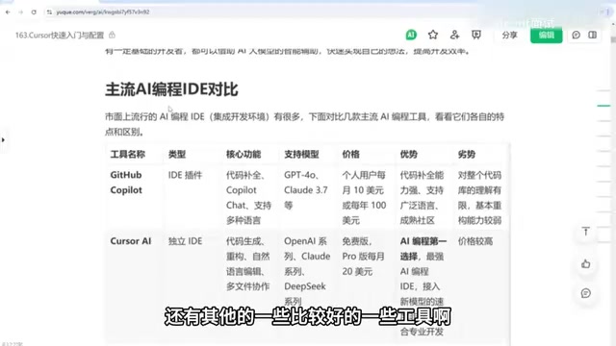Open the green AI assistant icon
616x346 pixels.
coord(411,35)
